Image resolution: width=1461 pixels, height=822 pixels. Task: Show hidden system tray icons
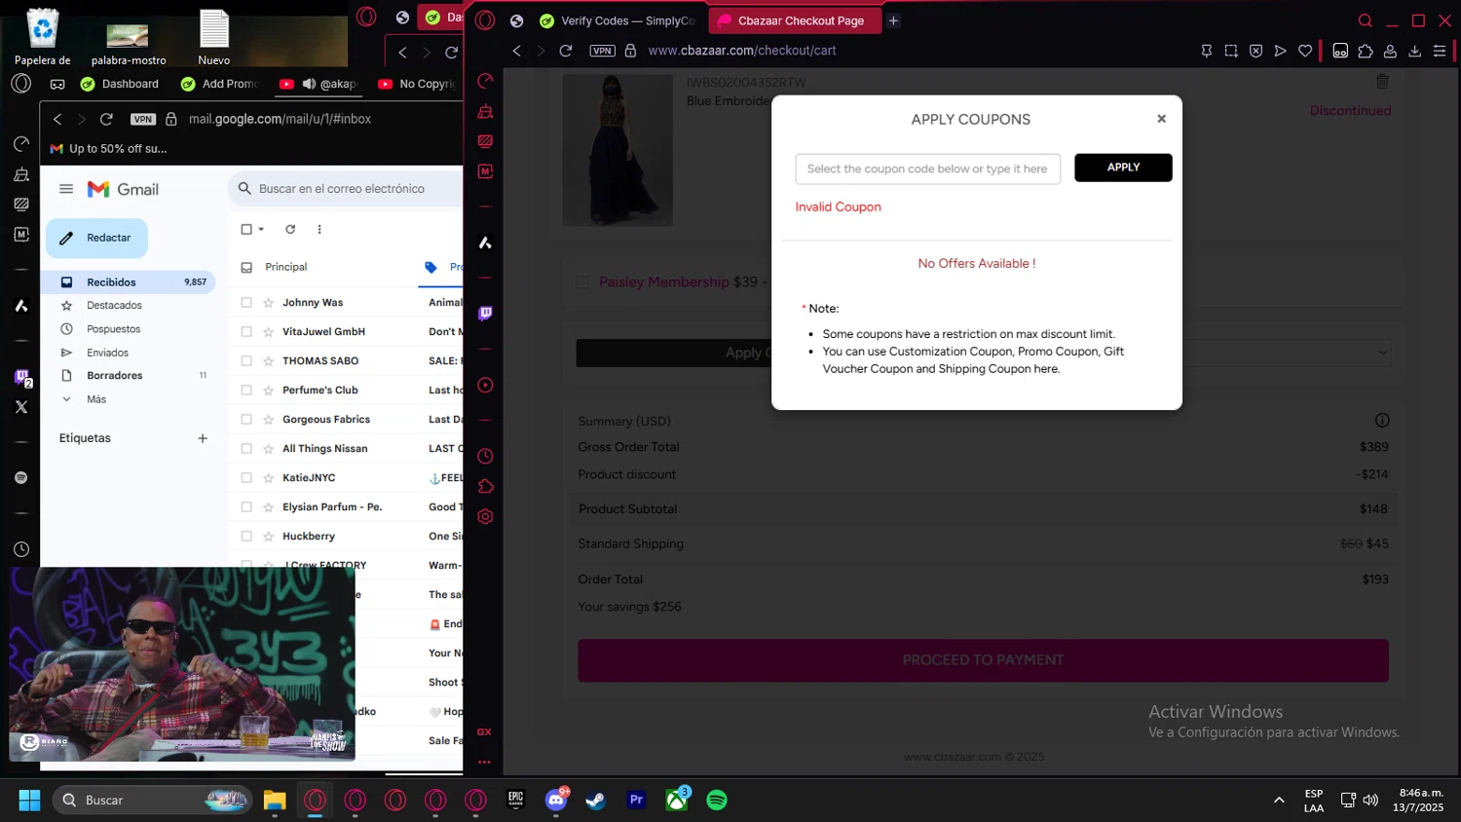(1279, 801)
